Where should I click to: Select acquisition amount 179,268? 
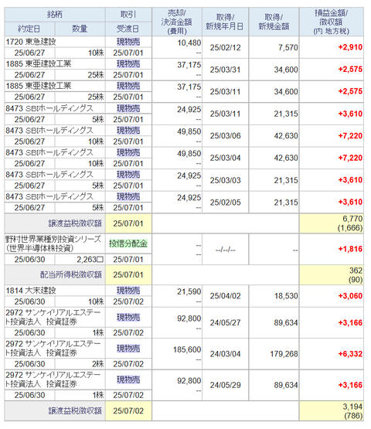tap(284, 354)
